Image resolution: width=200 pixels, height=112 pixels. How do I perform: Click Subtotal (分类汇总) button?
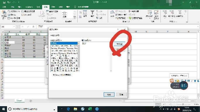point(180,14)
